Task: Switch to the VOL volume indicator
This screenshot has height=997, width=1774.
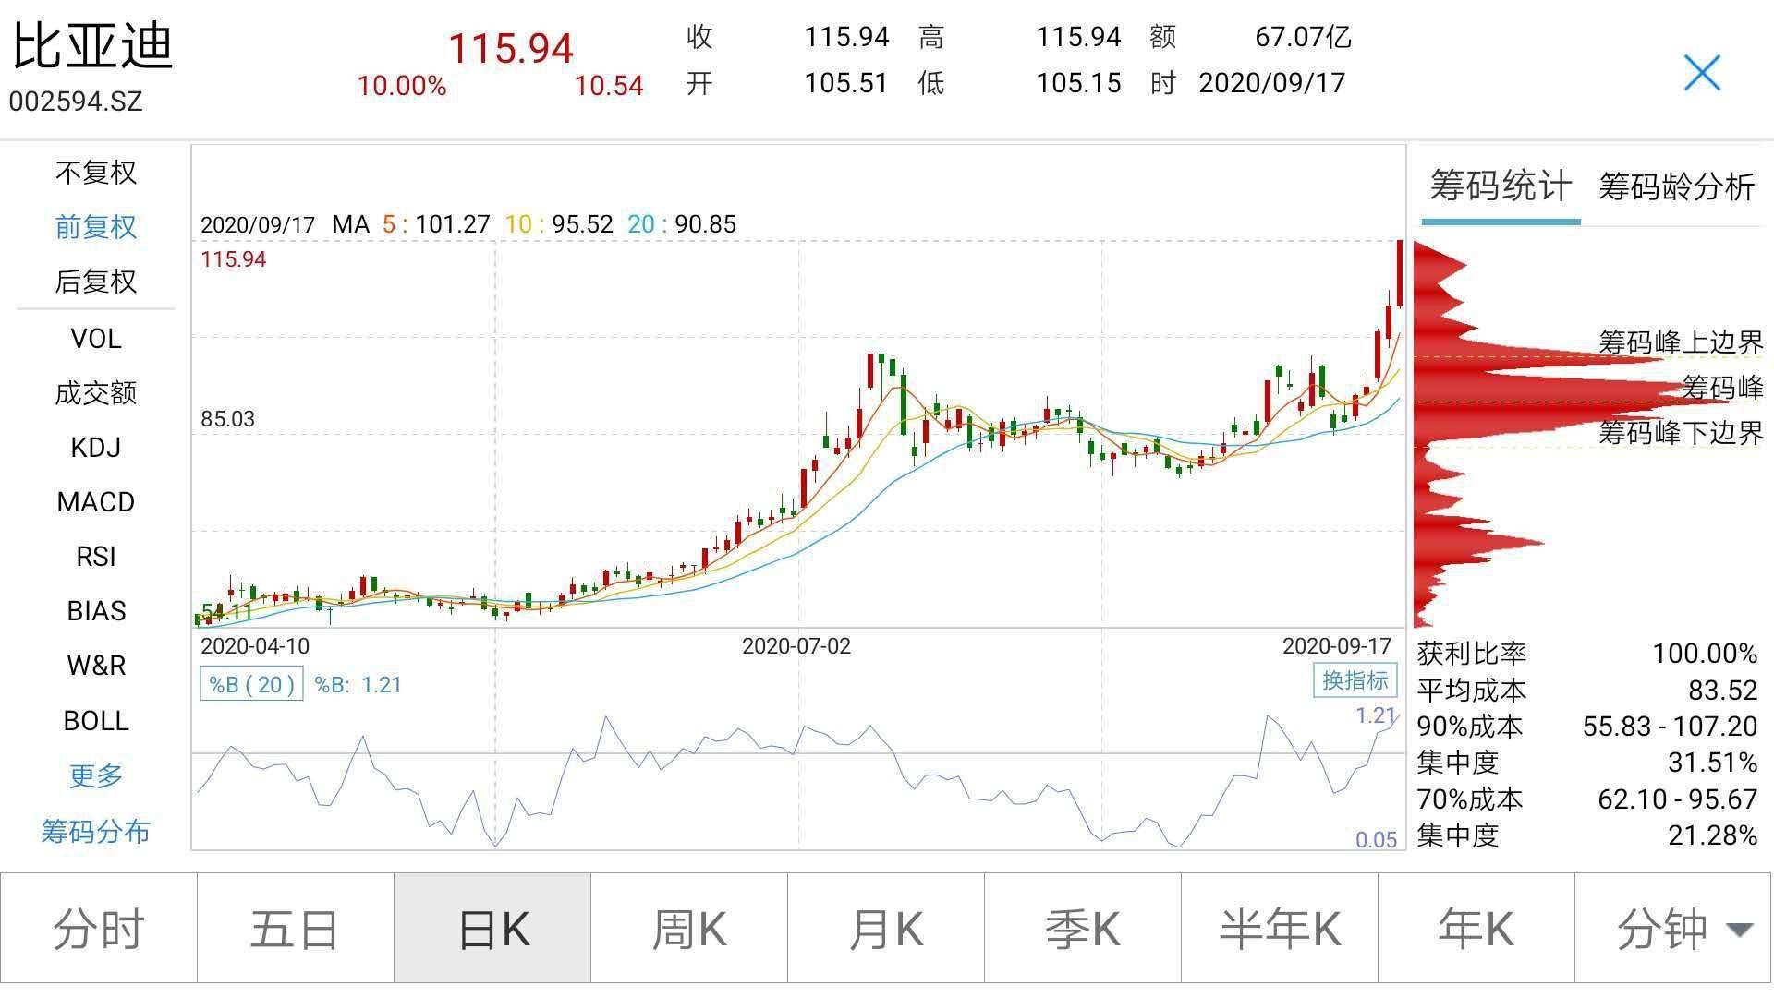Action: pyautogui.click(x=95, y=338)
